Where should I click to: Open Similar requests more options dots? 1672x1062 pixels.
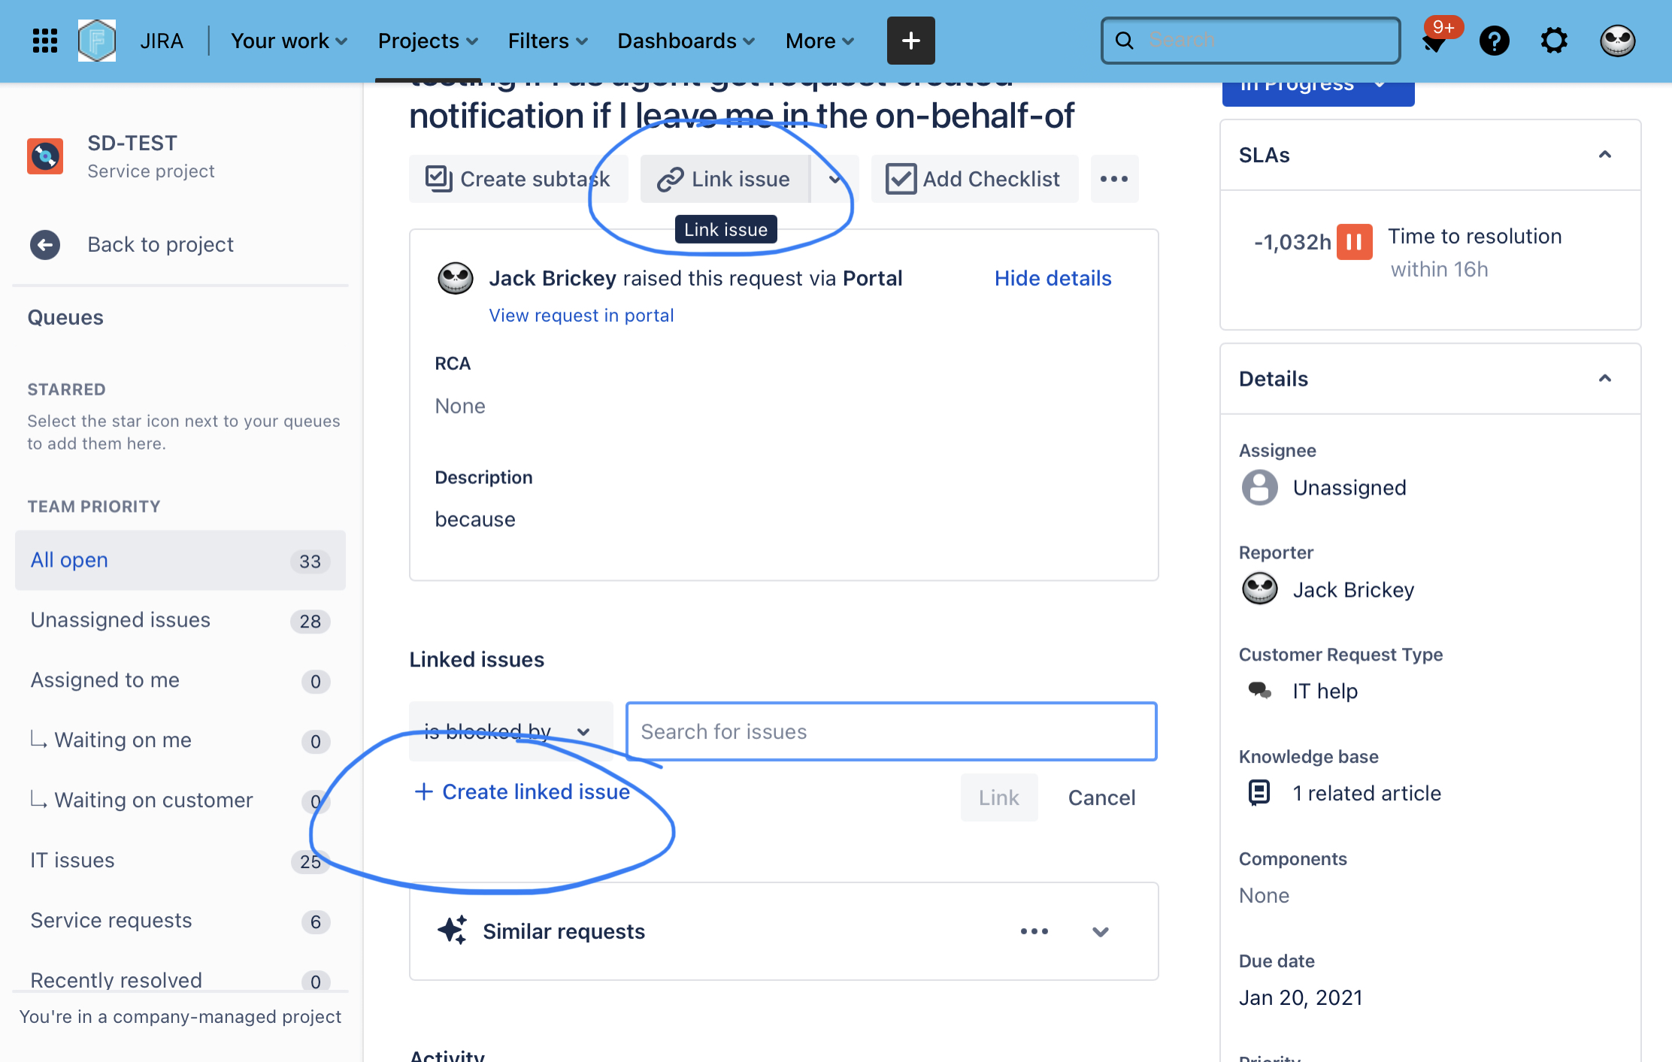point(1034,931)
